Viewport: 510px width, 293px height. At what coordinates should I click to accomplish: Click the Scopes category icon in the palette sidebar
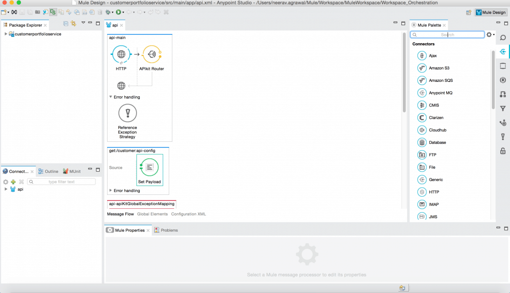(x=503, y=66)
